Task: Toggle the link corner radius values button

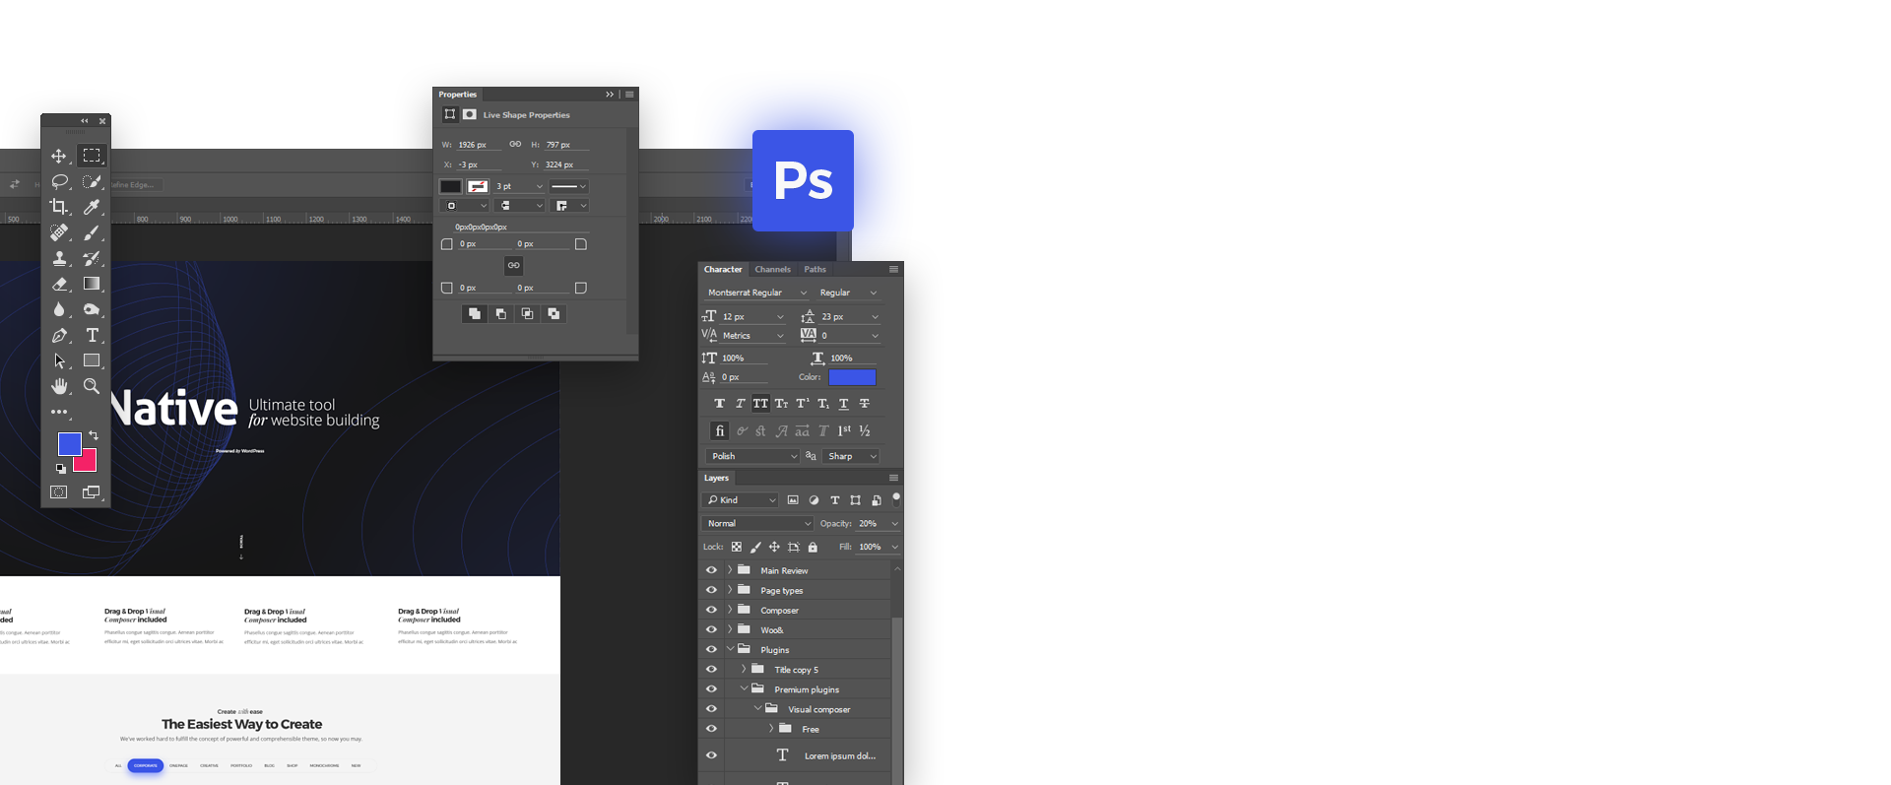Action: pyautogui.click(x=513, y=265)
